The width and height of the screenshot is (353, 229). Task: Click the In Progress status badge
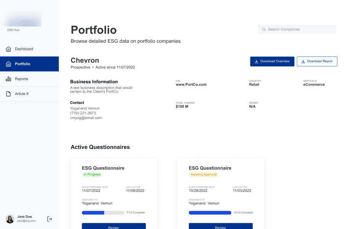pyautogui.click(x=92, y=174)
